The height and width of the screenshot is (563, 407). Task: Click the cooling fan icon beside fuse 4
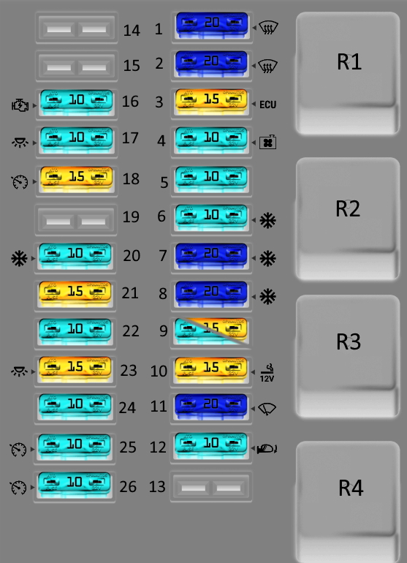pos(267,143)
